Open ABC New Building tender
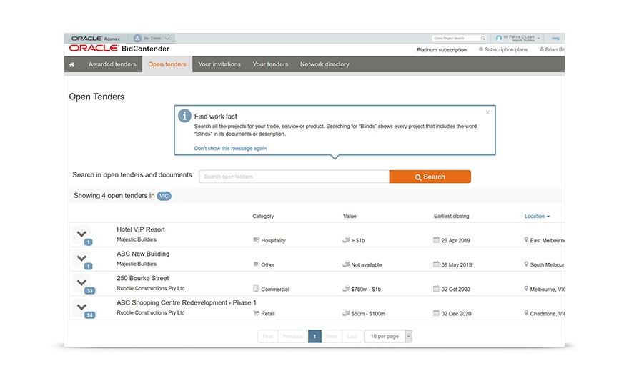This screenshot has width=629, height=381. 143,254
